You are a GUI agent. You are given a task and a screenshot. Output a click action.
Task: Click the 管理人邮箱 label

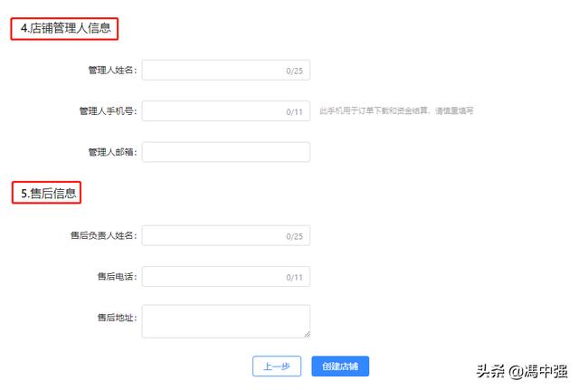112,152
